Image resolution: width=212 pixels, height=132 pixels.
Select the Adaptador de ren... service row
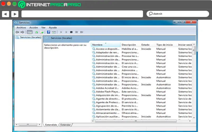(x=142, y=52)
